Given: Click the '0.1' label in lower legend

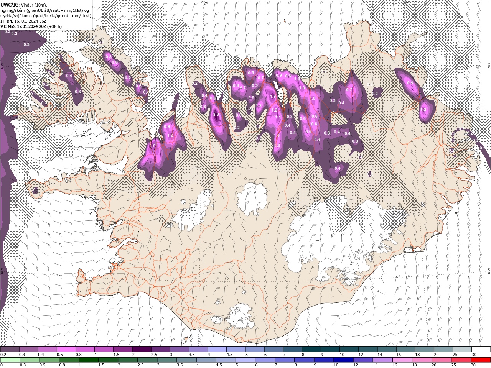Looking at the screenshot, I should pos(3,365).
